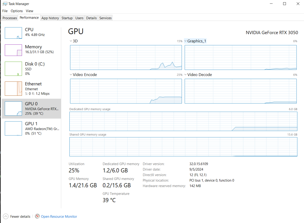Open the Graphics_1 graph dropdown

186,41
